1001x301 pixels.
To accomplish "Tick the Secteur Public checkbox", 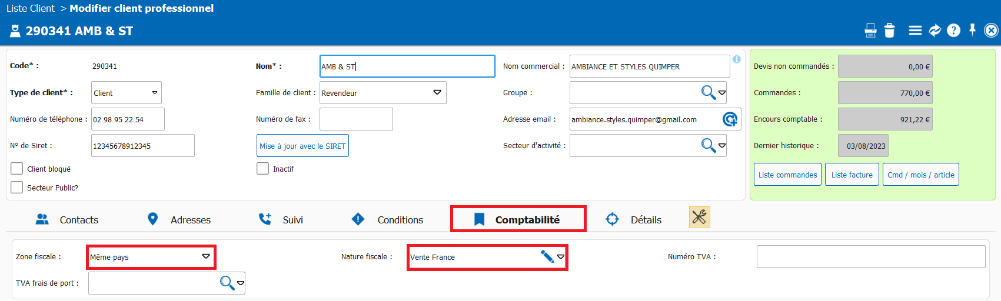I will click(17, 188).
